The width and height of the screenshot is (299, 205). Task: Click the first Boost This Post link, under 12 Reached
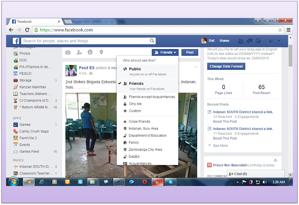click(x=225, y=122)
